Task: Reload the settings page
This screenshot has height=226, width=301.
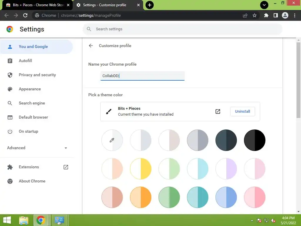Action: coord(25,15)
